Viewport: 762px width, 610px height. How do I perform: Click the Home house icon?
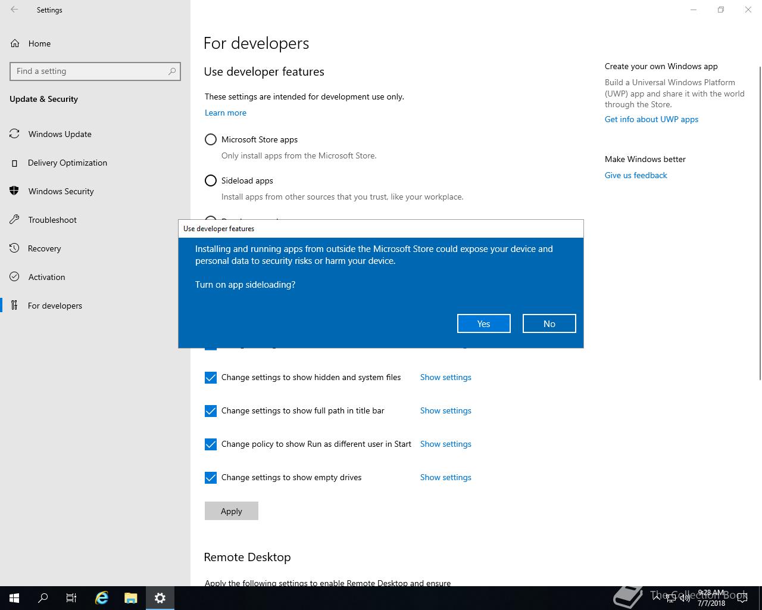(14, 43)
